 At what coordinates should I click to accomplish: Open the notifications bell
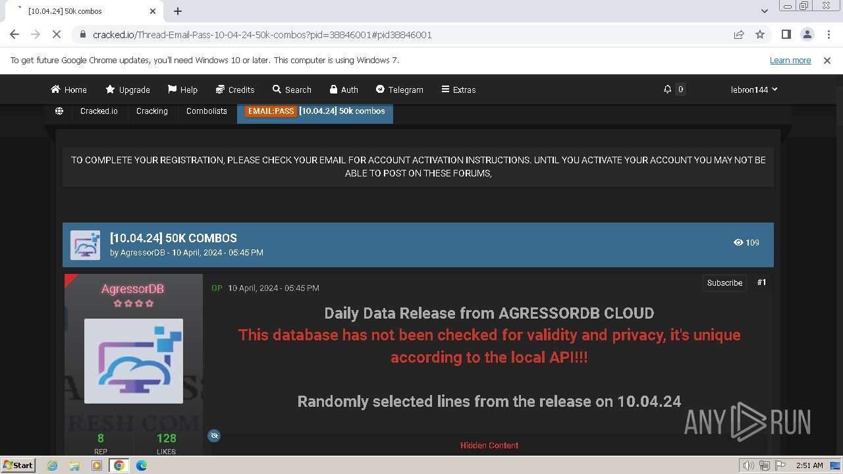(667, 89)
